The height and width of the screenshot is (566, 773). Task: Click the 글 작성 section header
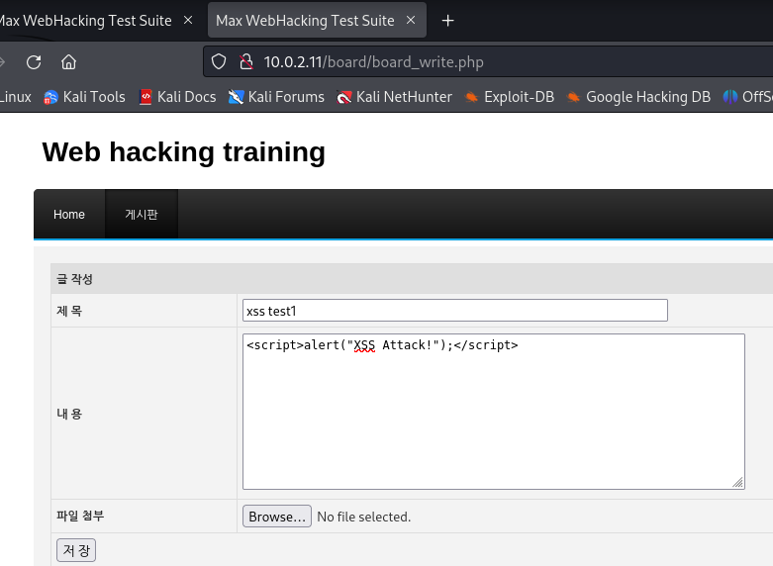74,279
